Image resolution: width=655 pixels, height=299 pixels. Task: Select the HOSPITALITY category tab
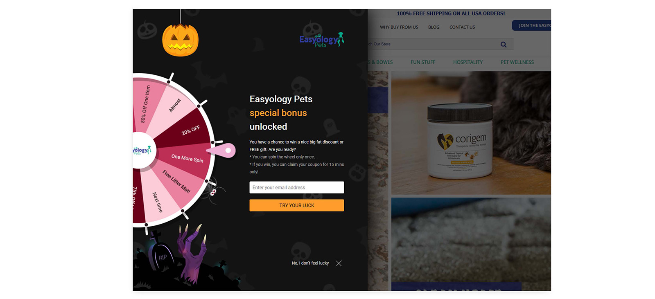coord(468,62)
